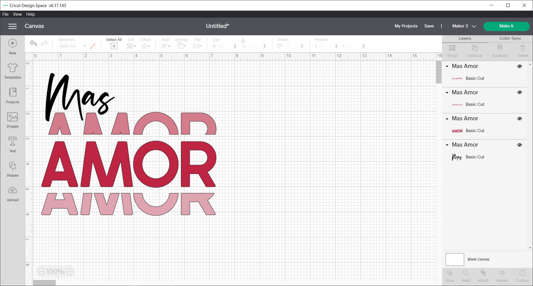Screen dimensions: 533x286
Task: Open the Operation Basic Cut dropdown
Action: (72, 46)
